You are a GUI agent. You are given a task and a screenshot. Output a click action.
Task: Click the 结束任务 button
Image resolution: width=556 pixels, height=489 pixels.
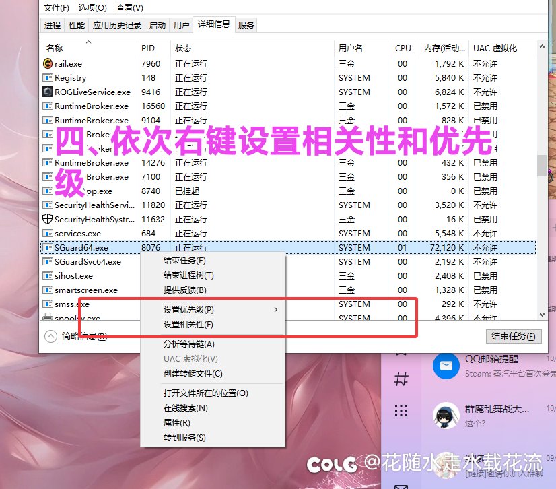514,336
